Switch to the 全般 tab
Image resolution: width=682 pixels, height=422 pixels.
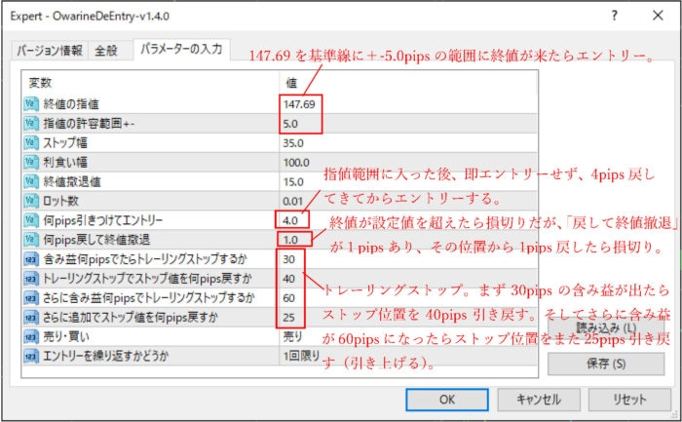click(106, 51)
